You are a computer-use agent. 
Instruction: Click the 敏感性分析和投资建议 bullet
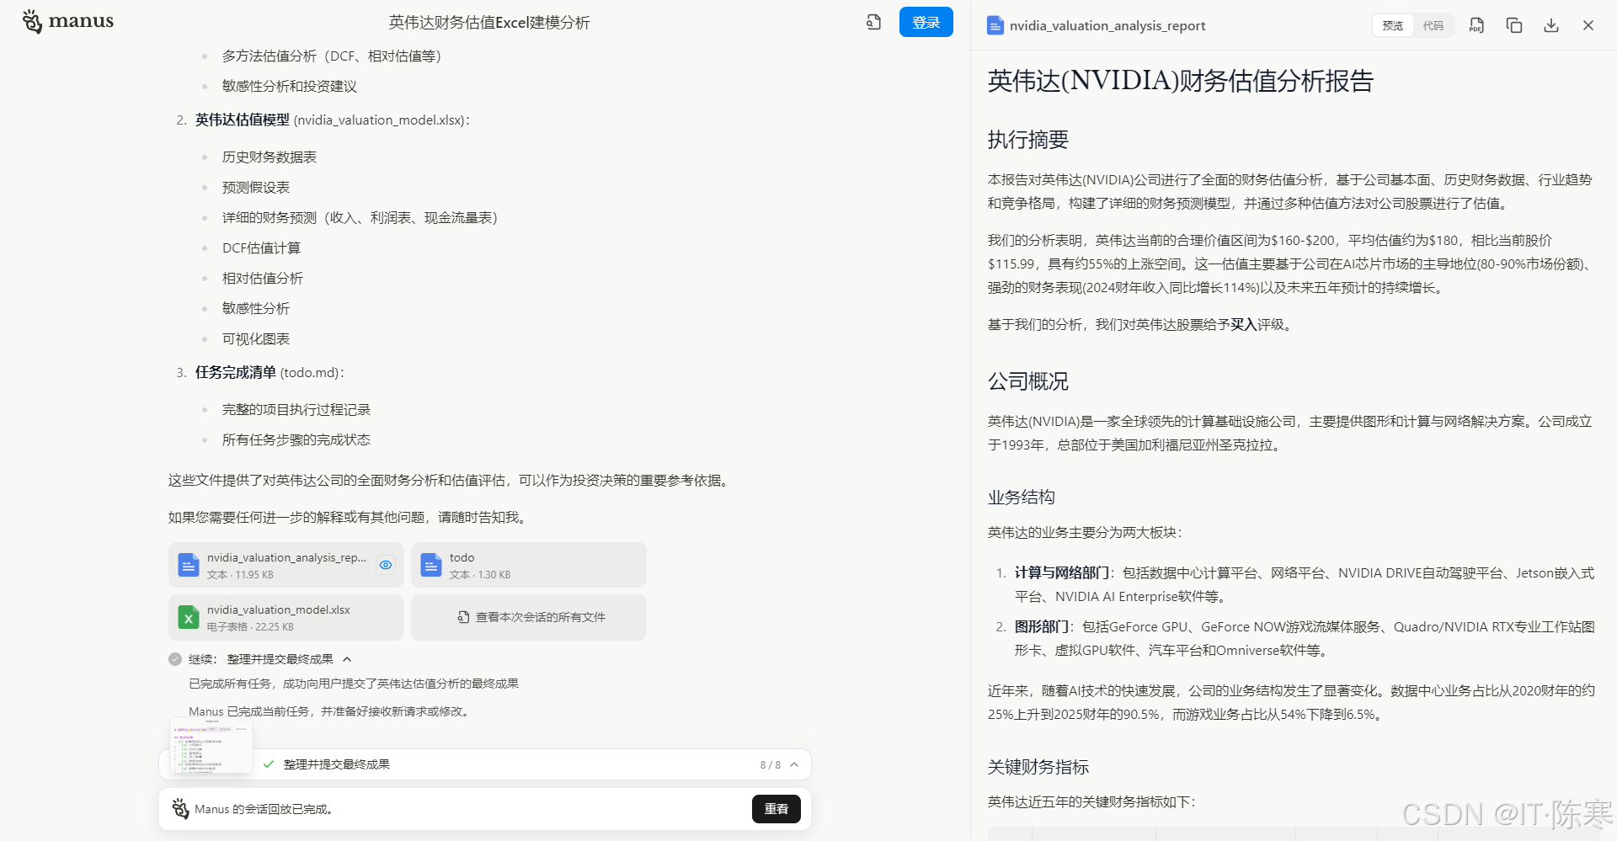pos(290,87)
